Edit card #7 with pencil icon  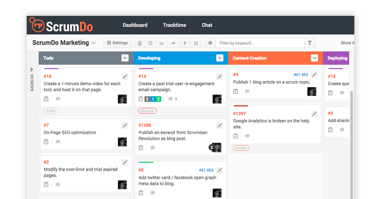click(x=125, y=125)
